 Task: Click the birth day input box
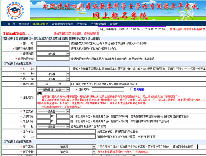[67, 84]
